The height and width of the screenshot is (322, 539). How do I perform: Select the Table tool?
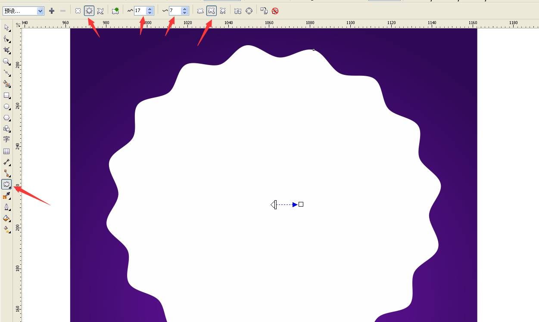click(6, 151)
